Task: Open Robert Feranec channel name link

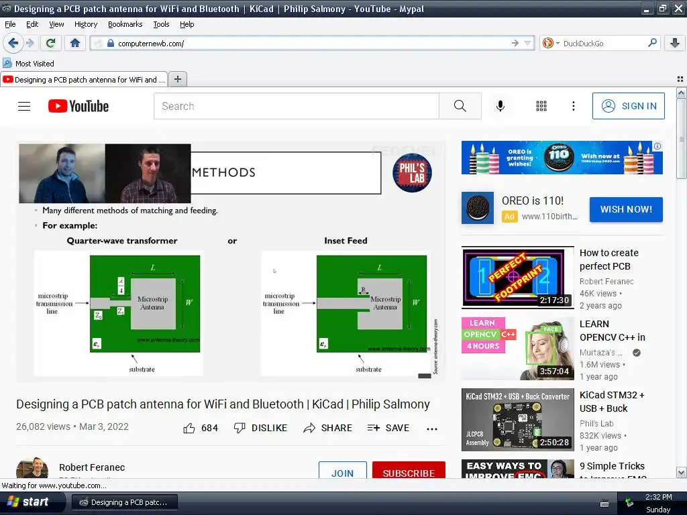Action: pyautogui.click(x=92, y=467)
